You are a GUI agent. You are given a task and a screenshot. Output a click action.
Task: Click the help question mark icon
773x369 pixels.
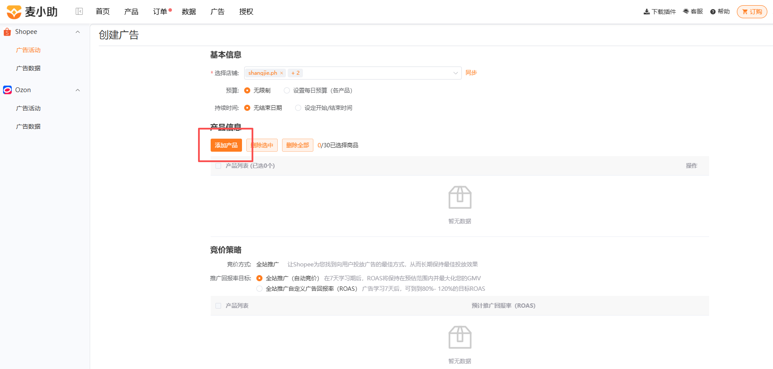pos(713,12)
